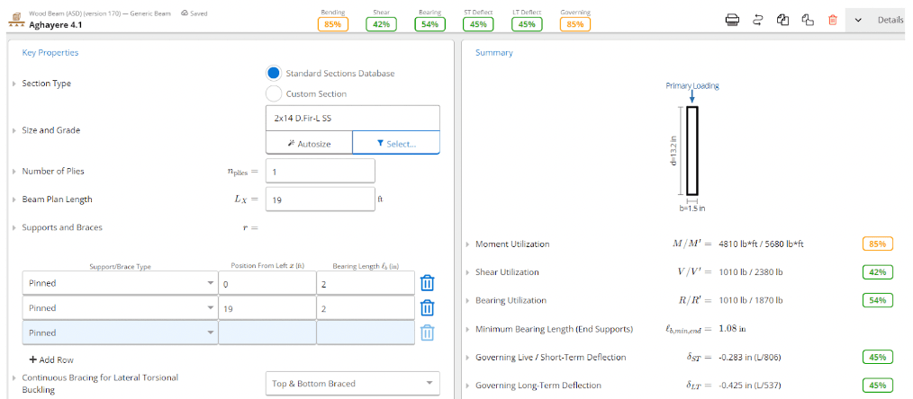913x399 pixels.
Task: Click the Select... filter button
Action: tap(396, 144)
